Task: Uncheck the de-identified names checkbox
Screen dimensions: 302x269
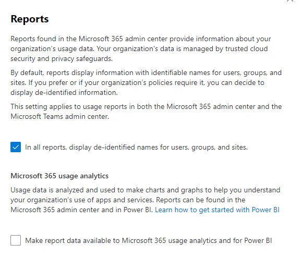Action: coord(16,147)
